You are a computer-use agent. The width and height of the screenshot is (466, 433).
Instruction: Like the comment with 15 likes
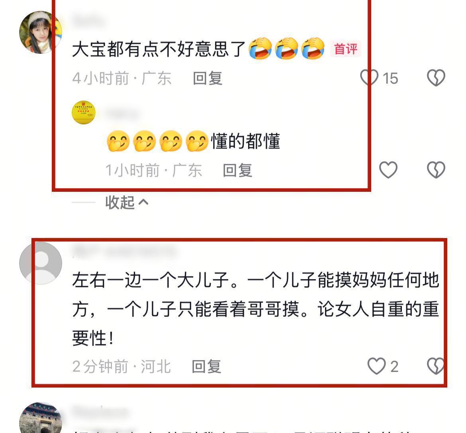click(x=369, y=78)
